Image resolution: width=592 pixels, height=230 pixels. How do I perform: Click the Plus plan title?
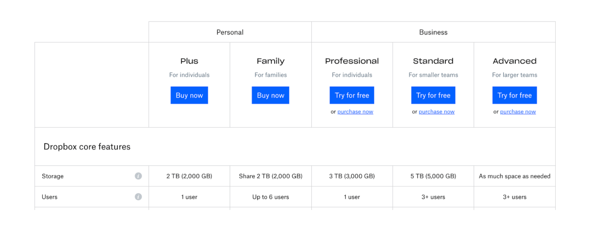(189, 61)
